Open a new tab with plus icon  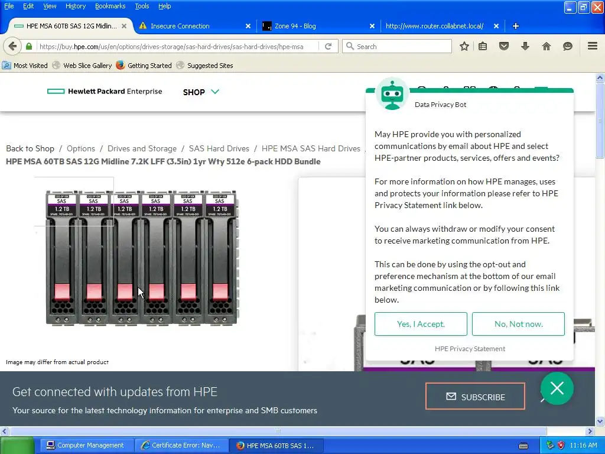[515, 26]
